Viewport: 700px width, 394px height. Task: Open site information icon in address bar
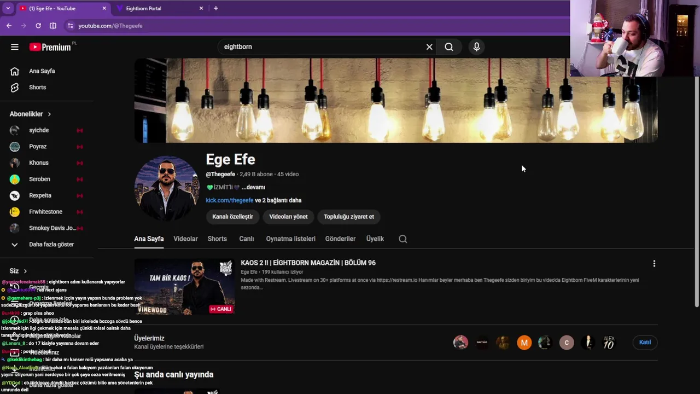(x=70, y=26)
